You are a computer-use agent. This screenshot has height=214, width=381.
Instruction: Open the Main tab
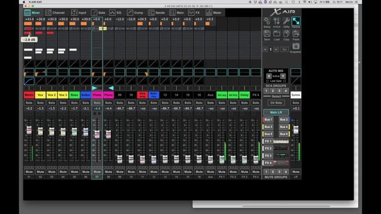click(x=177, y=12)
